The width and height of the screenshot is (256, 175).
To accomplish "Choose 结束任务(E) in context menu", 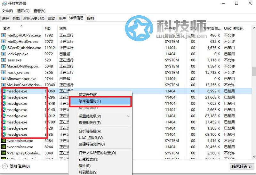I will click(88, 94).
